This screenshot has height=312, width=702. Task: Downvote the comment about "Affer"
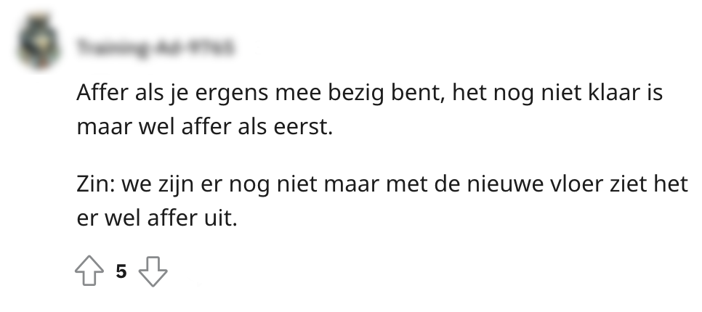click(x=153, y=271)
